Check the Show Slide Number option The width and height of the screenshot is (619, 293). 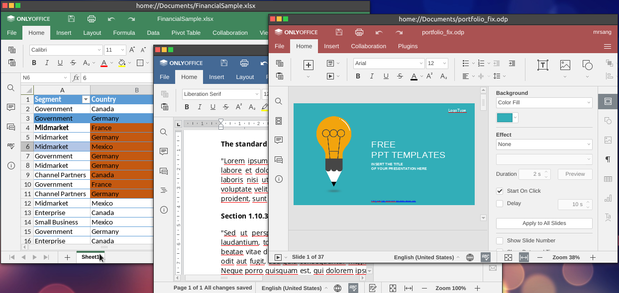coord(500,240)
